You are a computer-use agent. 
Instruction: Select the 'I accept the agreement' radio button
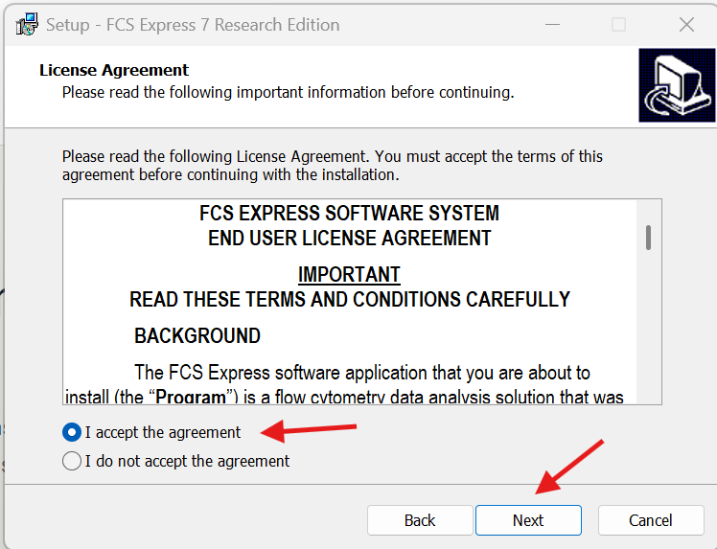[x=72, y=432]
